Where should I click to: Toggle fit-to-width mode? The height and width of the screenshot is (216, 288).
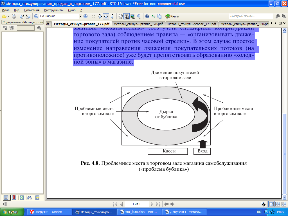point(106,16)
